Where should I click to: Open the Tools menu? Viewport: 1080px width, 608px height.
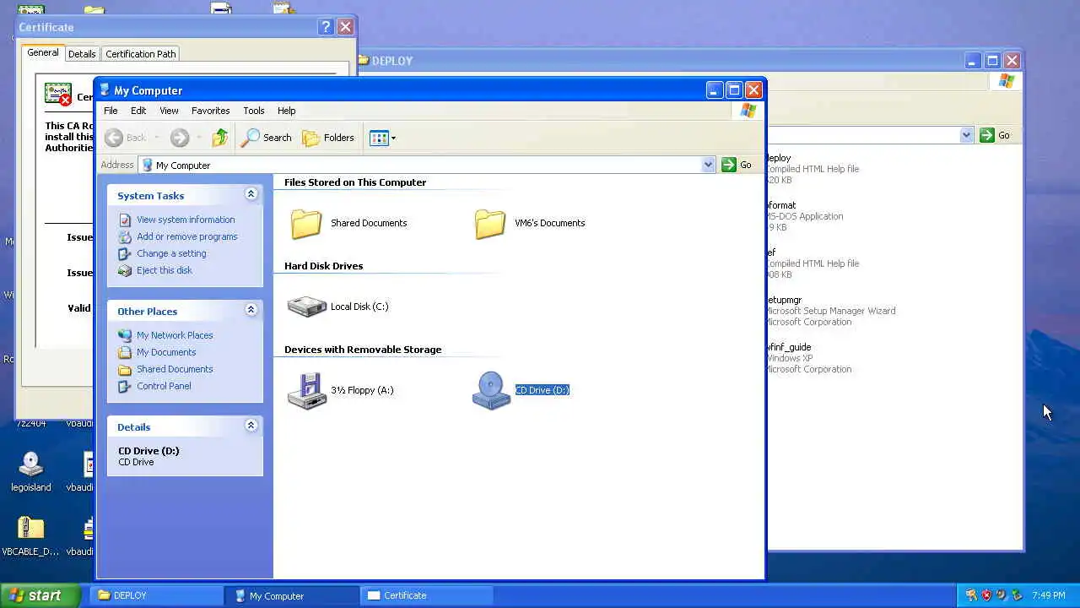(253, 111)
